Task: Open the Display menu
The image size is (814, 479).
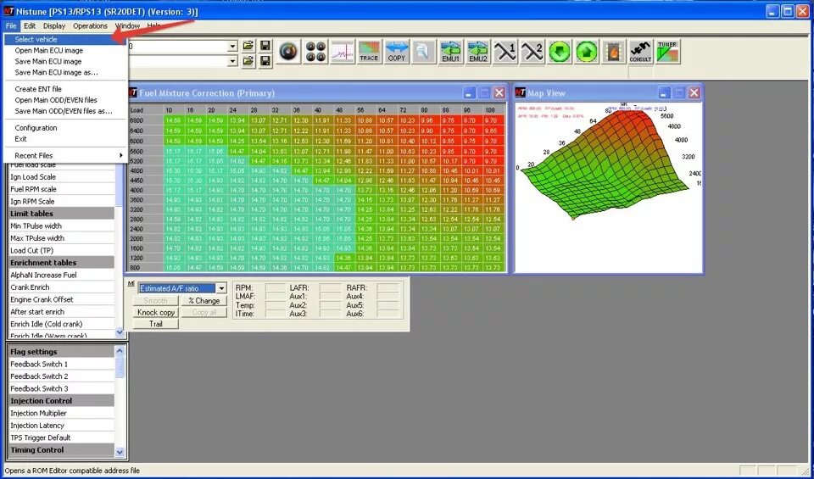Action: 54,25
